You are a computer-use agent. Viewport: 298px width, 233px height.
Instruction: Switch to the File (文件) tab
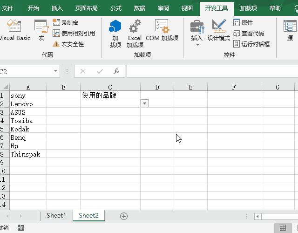click(x=7, y=8)
